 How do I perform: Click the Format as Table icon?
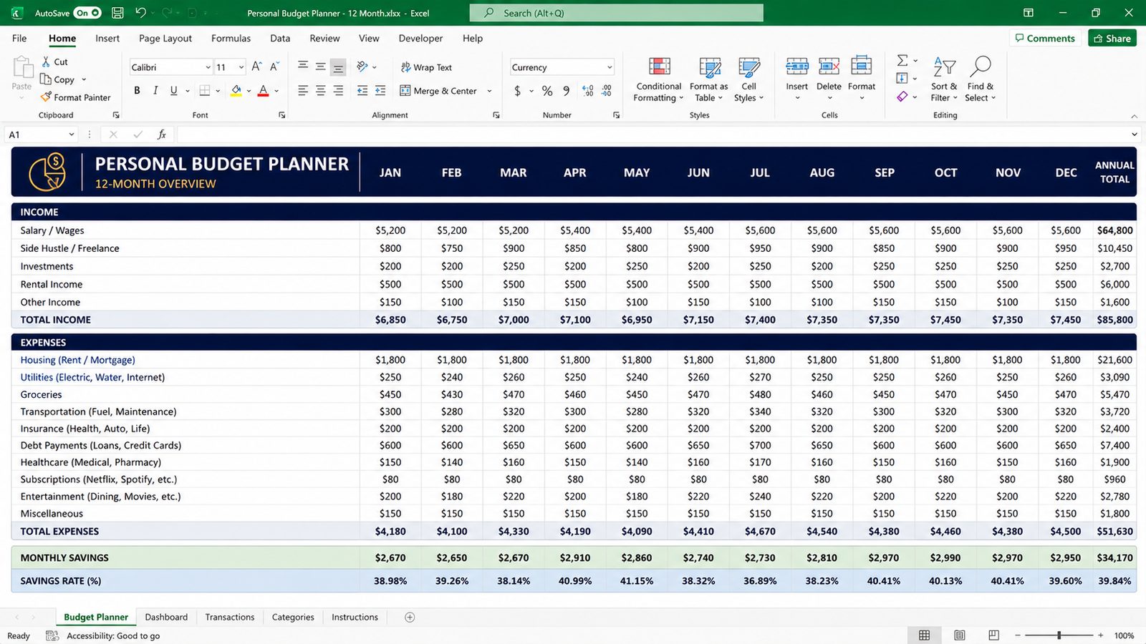[709, 67]
